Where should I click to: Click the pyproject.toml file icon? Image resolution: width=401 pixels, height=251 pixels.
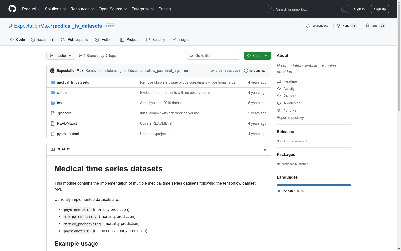[53, 134]
